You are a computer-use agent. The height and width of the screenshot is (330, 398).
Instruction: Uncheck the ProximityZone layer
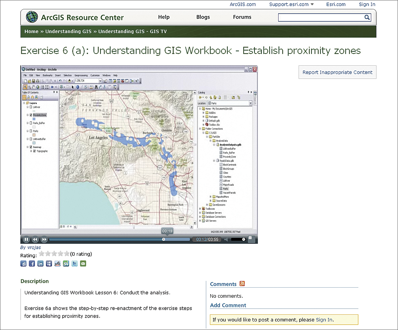coord(31,115)
